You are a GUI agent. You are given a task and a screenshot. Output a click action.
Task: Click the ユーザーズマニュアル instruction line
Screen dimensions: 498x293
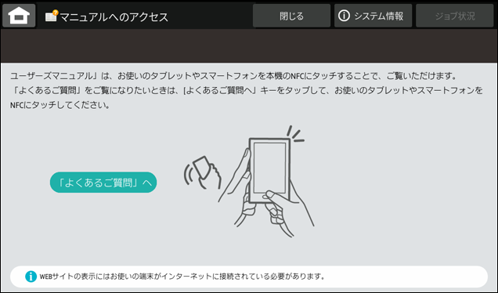(x=234, y=76)
